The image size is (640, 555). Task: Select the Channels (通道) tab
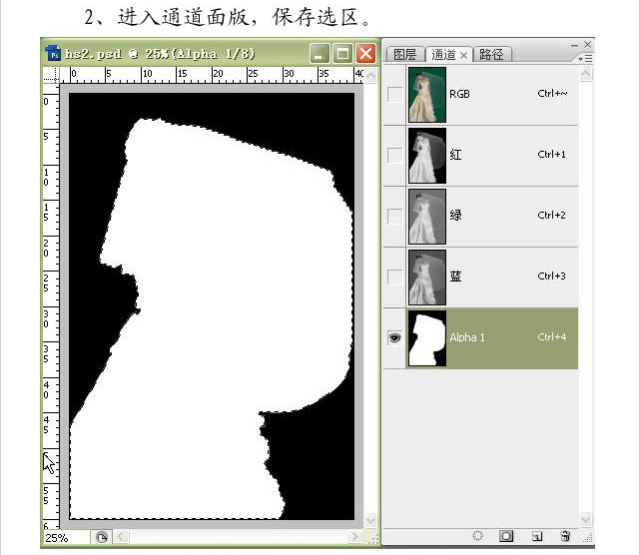coord(443,54)
